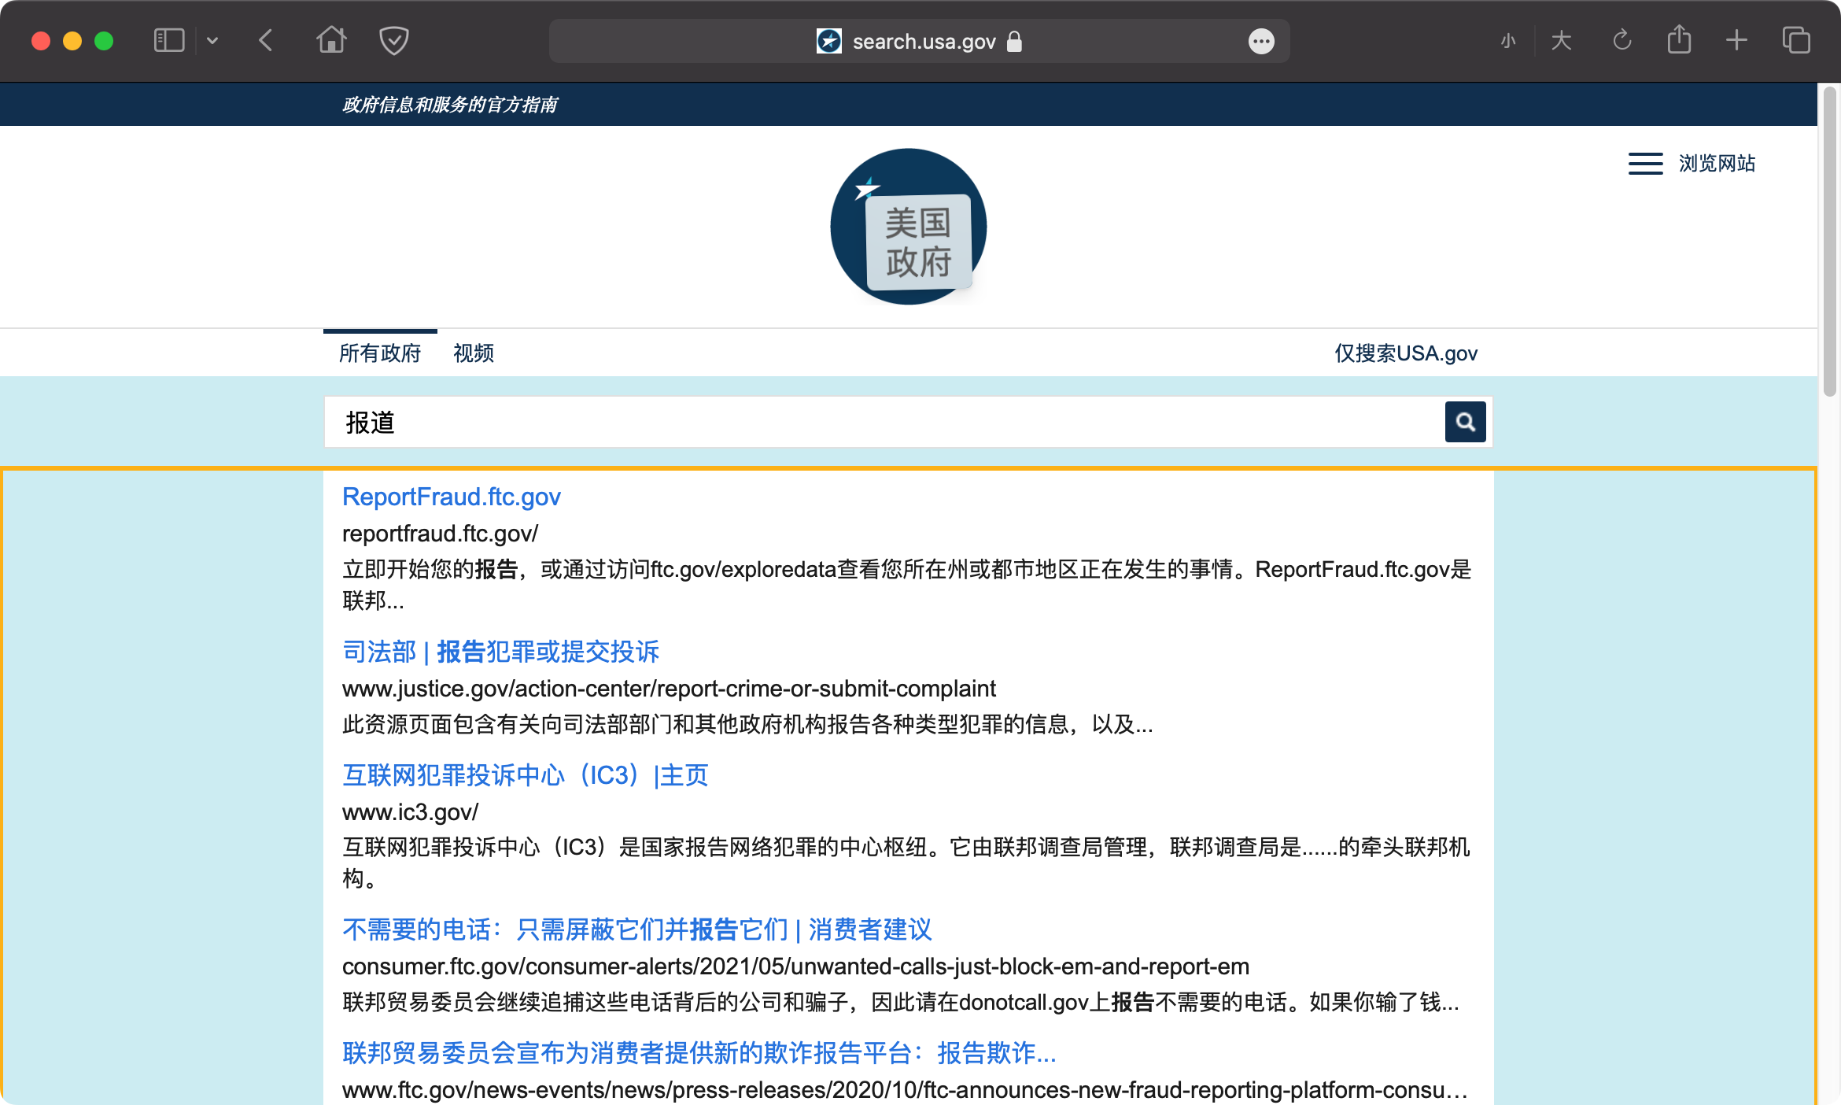Viewport: 1841px width, 1105px height.
Task: Open the page options ellipsis button
Action: [x=1261, y=41]
